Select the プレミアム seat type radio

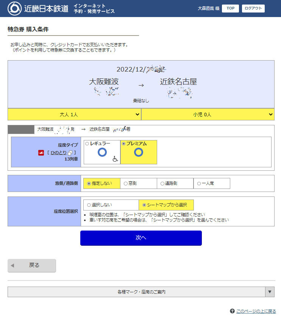[x=123, y=143]
